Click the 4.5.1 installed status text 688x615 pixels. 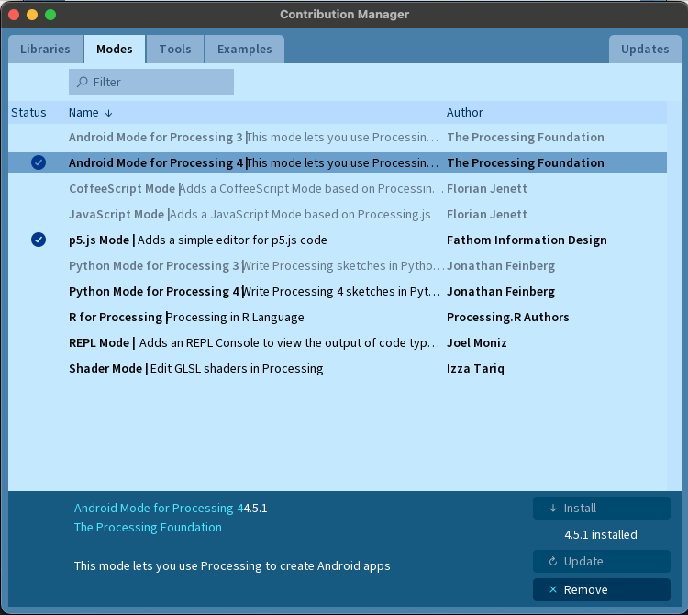click(x=601, y=534)
